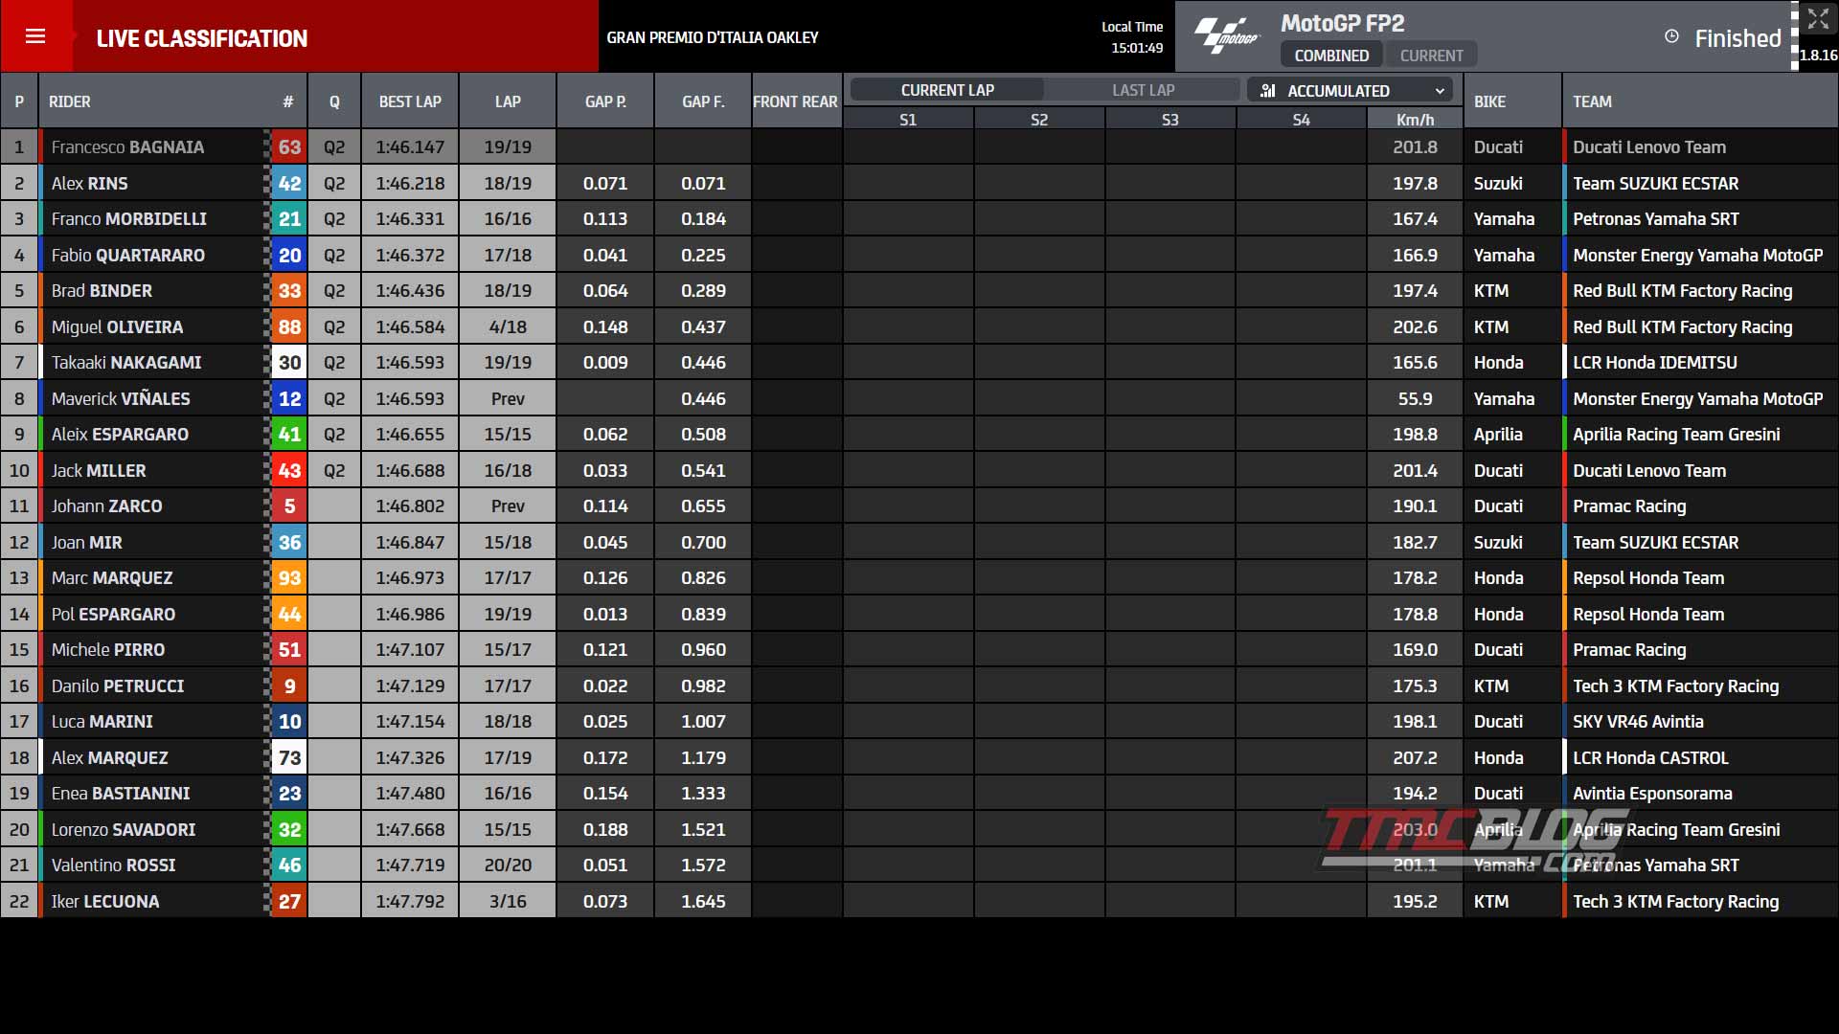
Task: Select rider Pol ESPARGARO
Action: coord(113,615)
